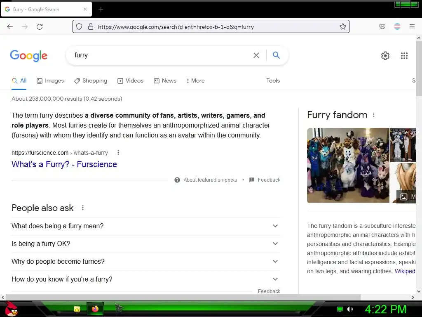Expand "What does being a furry mean?"

(146, 226)
